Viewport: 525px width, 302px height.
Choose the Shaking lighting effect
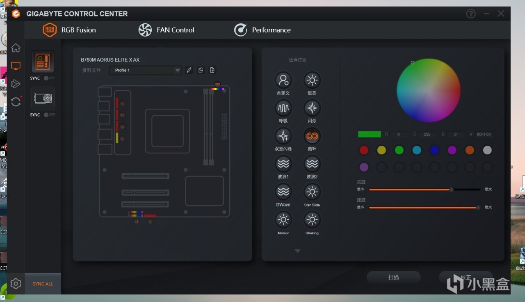pos(312,220)
